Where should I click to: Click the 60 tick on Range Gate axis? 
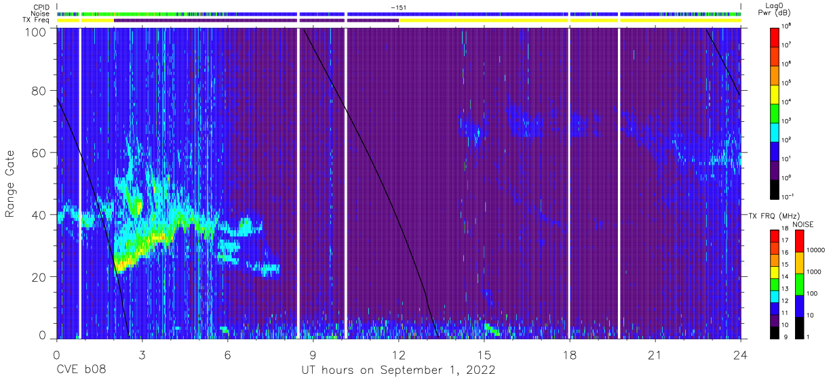39,153
